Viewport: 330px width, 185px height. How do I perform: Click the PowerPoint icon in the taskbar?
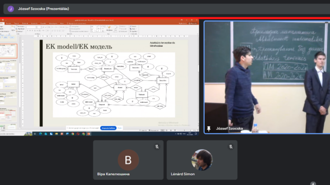pyautogui.click(x=89, y=134)
